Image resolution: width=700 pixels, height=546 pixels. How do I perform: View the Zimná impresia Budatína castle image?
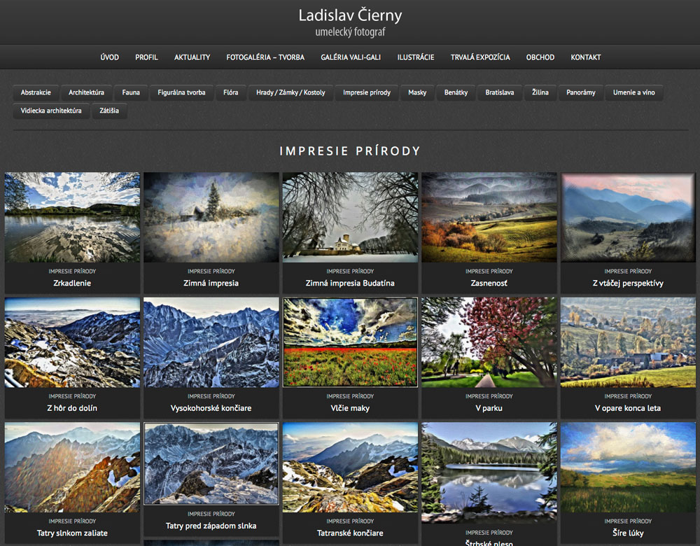tap(351, 218)
